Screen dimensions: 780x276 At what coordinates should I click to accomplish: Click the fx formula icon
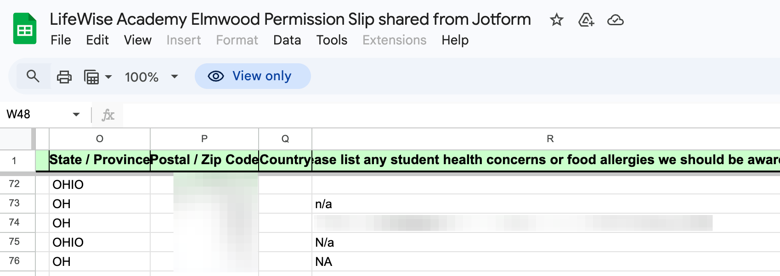click(108, 115)
